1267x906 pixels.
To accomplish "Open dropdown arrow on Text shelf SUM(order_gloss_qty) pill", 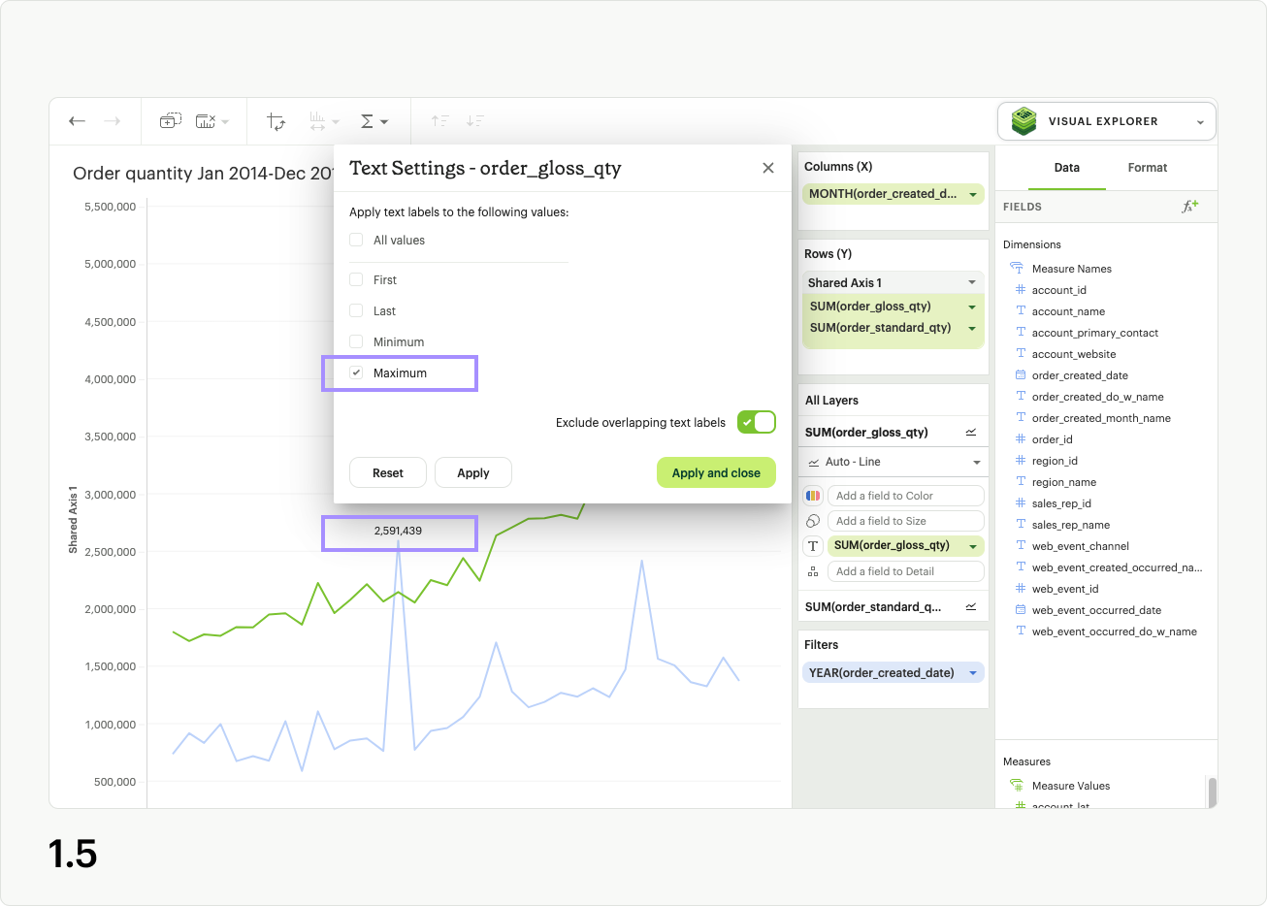I will pos(972,546).
